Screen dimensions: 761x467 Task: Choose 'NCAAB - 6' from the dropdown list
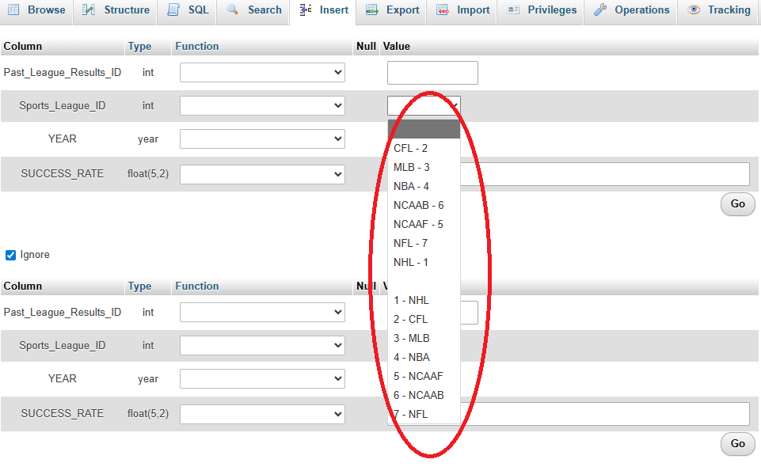coord(418,205)
